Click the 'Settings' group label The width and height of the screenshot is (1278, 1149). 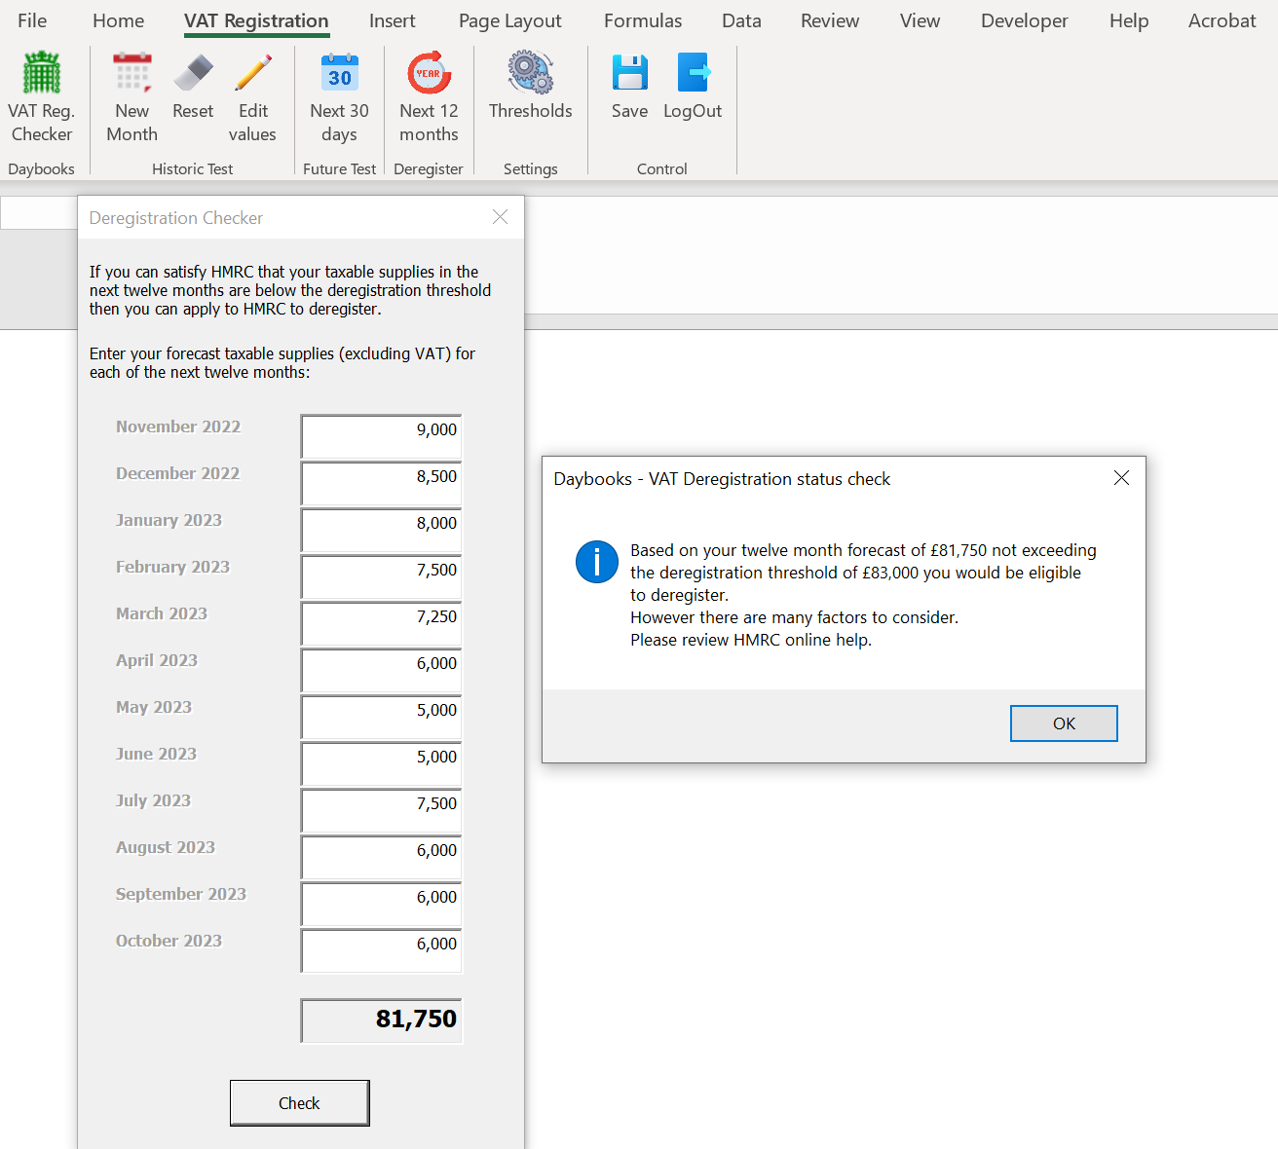(531, 168)
